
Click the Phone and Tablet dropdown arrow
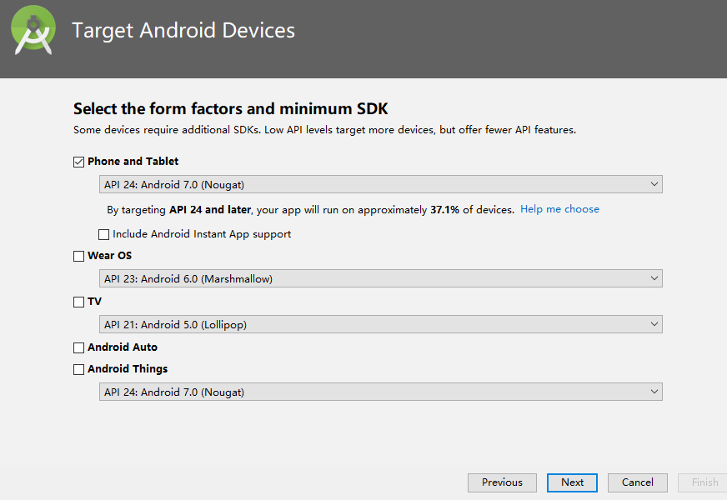[654, 184]
